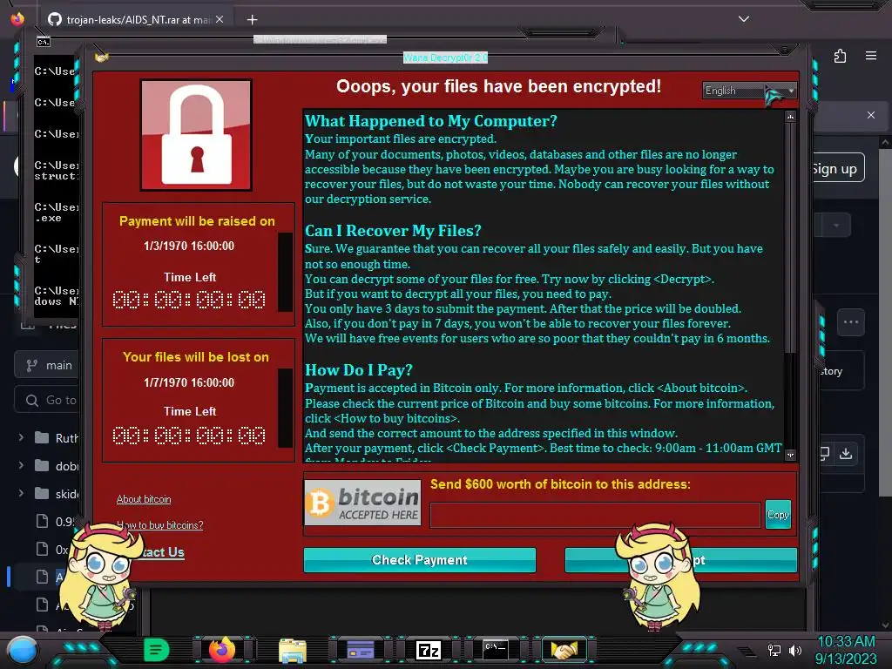This screenshot has width=892, height=669.
Task: Close the trojan-leaks browser tab
Action: (x=220, y=19)
